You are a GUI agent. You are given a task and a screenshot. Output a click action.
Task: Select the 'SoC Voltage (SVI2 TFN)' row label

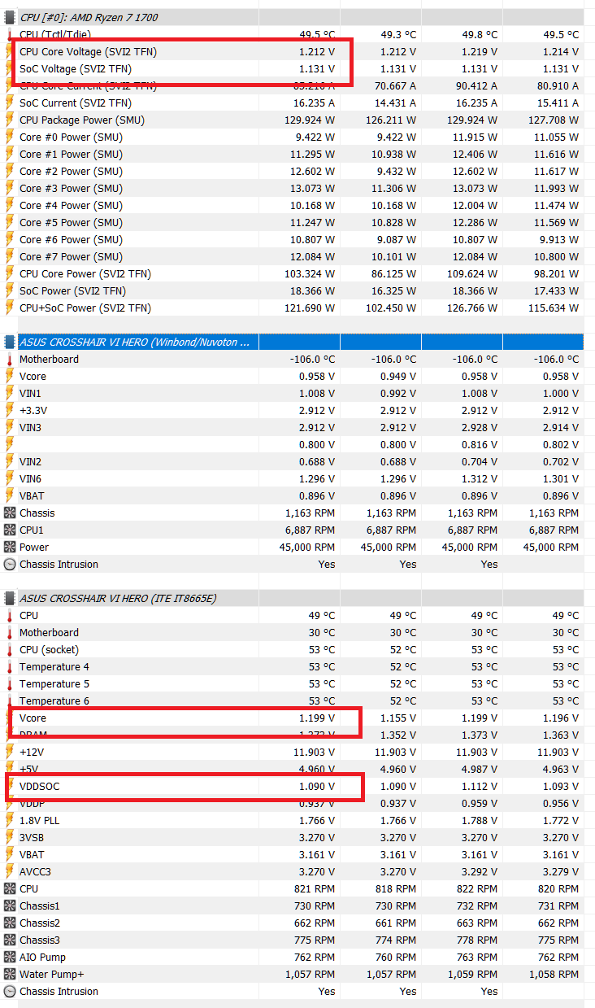click(x=76, y=68)
